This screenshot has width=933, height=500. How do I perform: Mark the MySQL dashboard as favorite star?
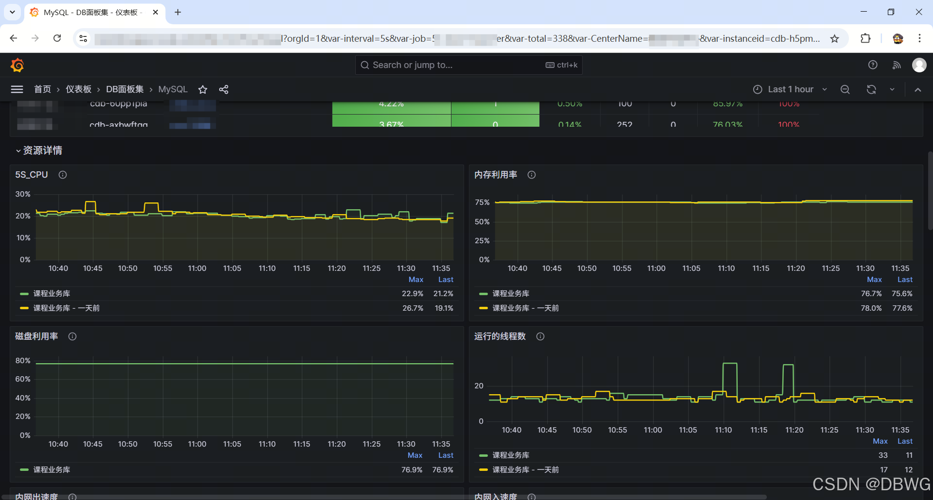tap(203, 89)
